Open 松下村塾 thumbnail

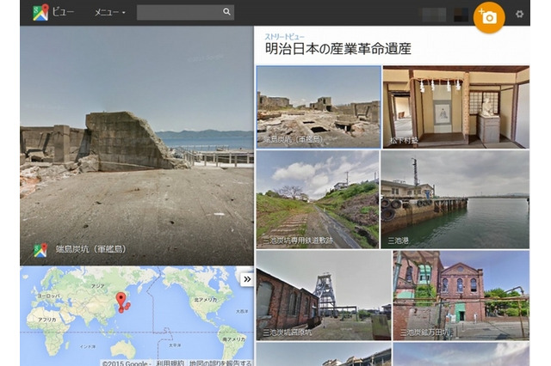(456, 107)
